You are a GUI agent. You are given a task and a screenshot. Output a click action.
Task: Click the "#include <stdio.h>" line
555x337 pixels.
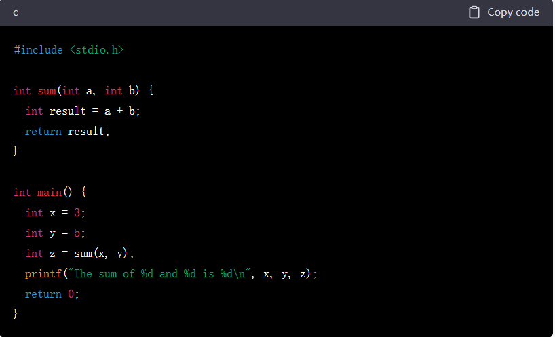click(69, 50)
